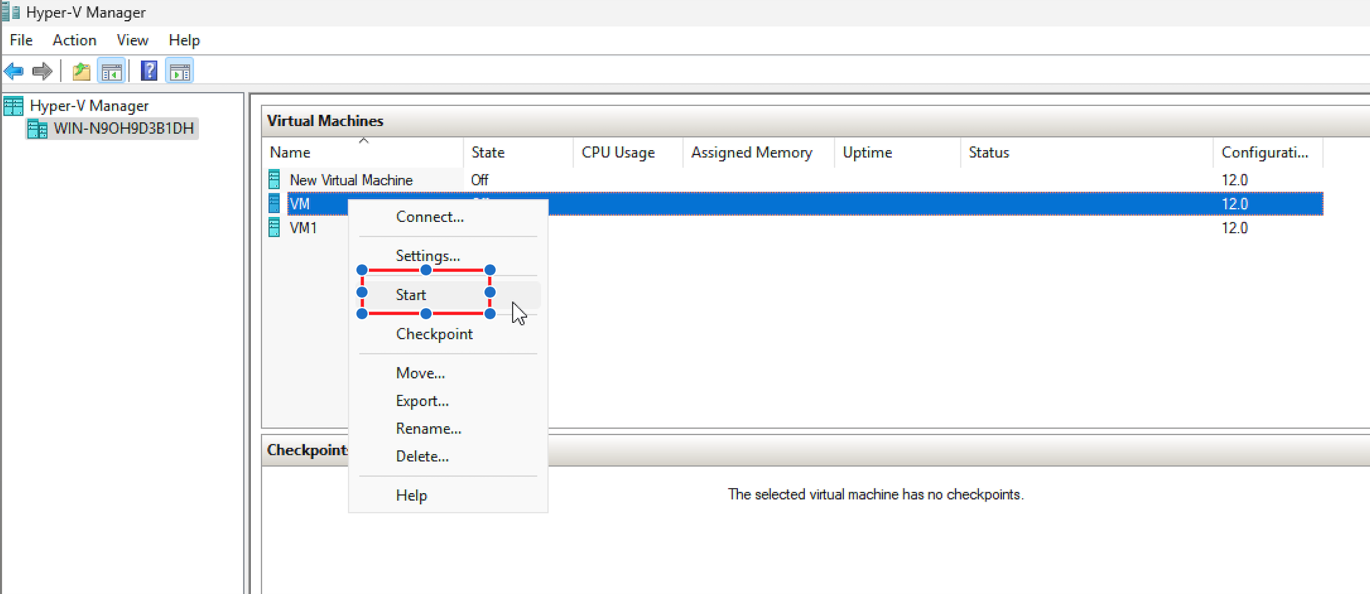Choose Settings... from the context menu
The height and width of the screenshot is (594, 1370).
448,256
